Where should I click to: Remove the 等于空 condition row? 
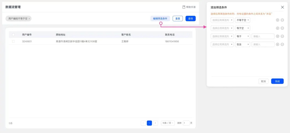[282, 28]
